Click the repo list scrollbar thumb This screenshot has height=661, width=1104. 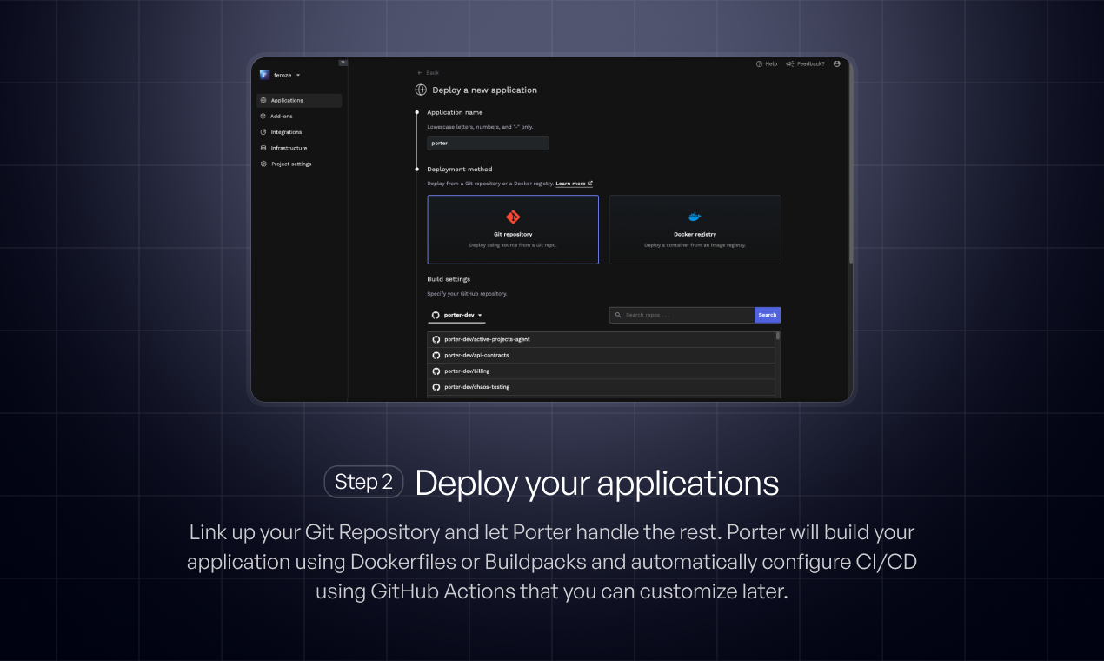[x=778, y=337]
